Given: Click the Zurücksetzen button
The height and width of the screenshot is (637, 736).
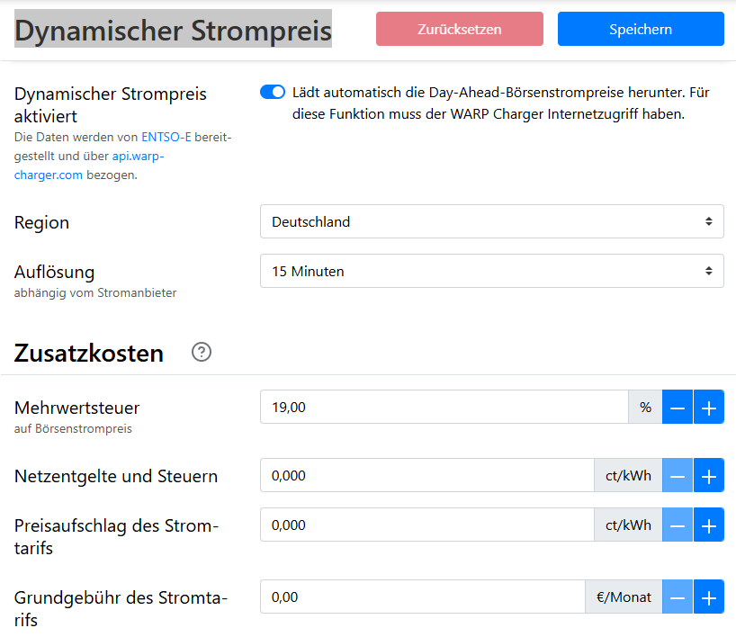Looking at the screenshot, I should (459, 29).
